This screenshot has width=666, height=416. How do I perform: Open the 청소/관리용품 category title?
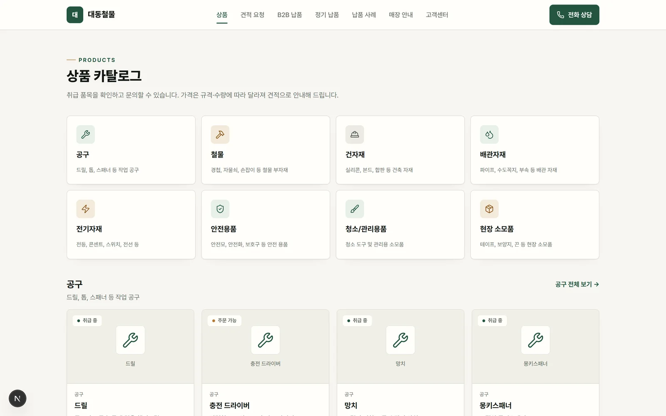366,229
